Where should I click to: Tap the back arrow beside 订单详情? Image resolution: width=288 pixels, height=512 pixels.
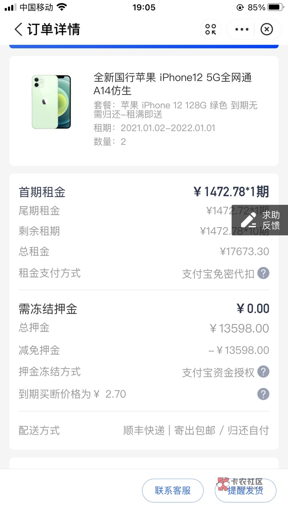tap(18, 30)
